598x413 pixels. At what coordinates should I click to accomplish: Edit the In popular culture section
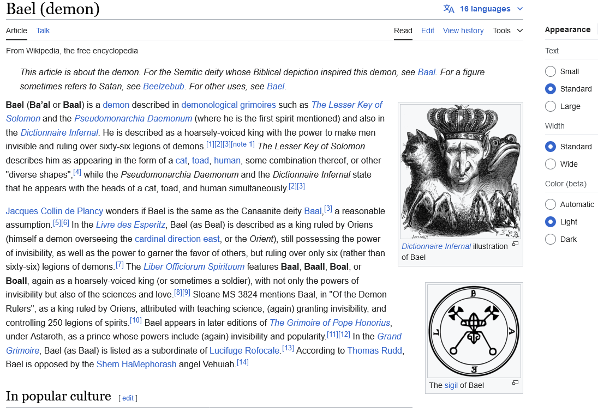(128, 398)
